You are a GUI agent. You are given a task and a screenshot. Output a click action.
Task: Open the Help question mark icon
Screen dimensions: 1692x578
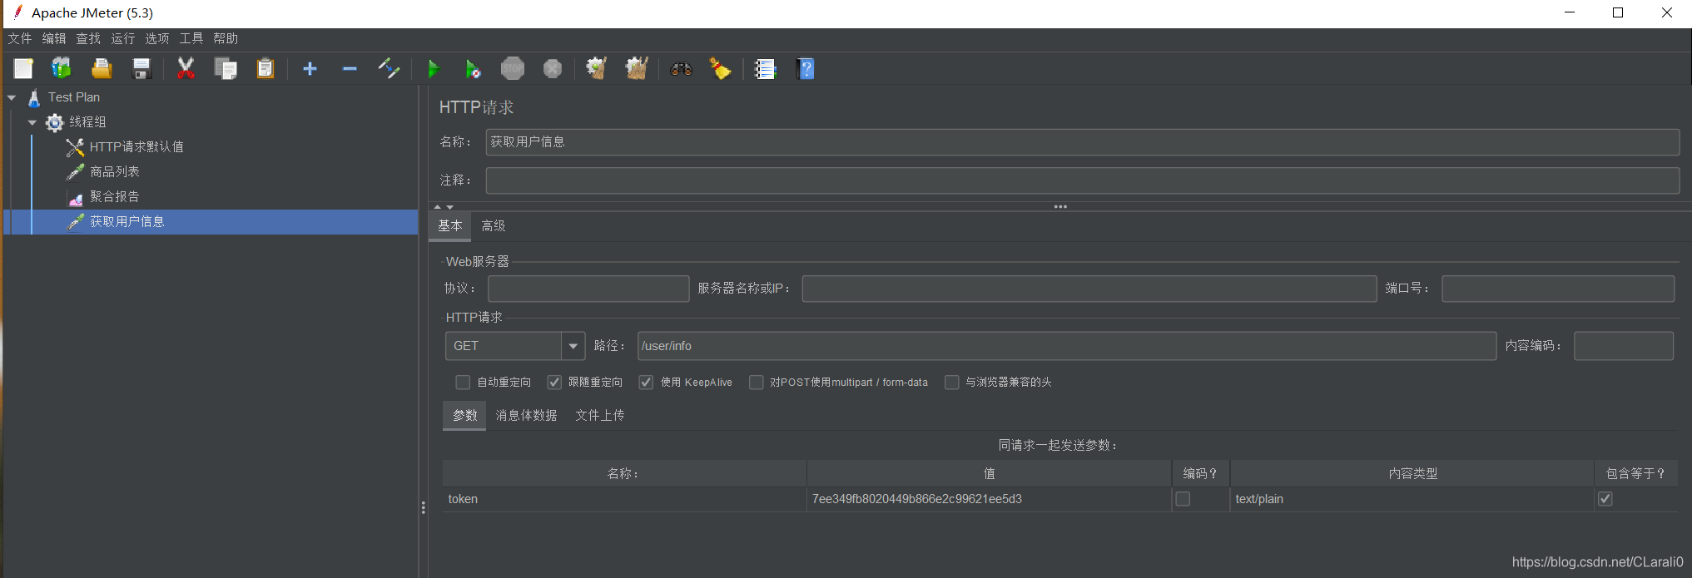(x=806, y=69)
